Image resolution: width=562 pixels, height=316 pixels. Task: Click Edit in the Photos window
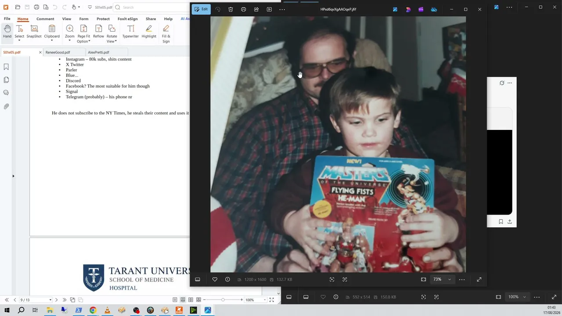coord(201,9)
